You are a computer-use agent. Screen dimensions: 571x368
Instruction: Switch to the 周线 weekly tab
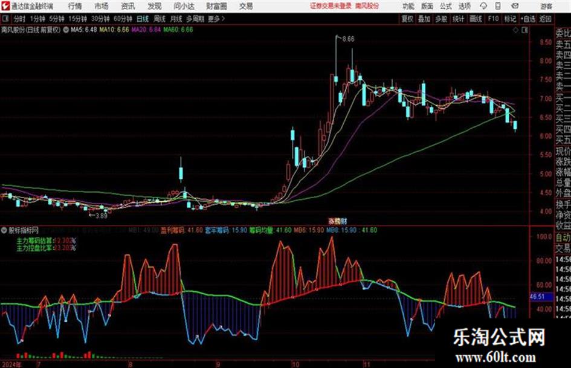[160, 19]
